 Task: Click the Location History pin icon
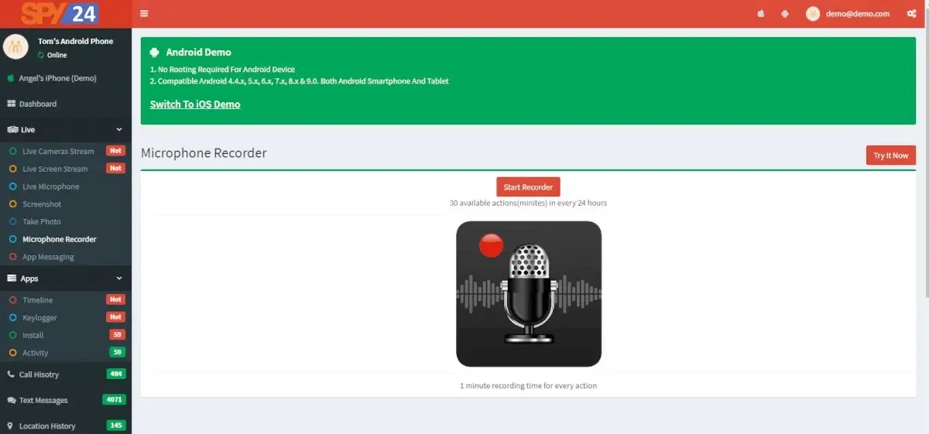[x=11, y=426]
